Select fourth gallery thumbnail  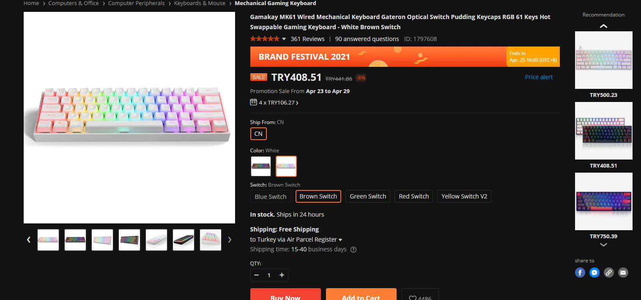(129, 240)
